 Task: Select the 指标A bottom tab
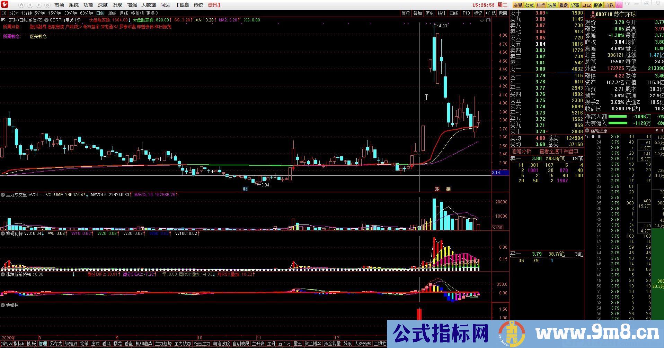pyautogui.click(x=7, y=344)
